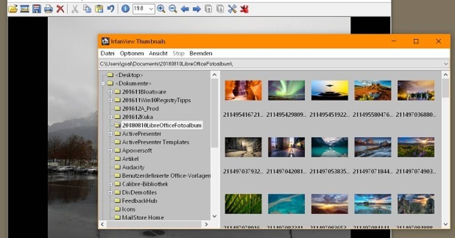The width and height of the screenshot is (455, 238).
Task: Open the zoom value 19.8 dropdown
Action: click(151, 9)
